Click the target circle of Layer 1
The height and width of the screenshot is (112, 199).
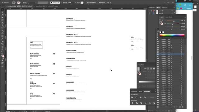[x=172, y=13]
